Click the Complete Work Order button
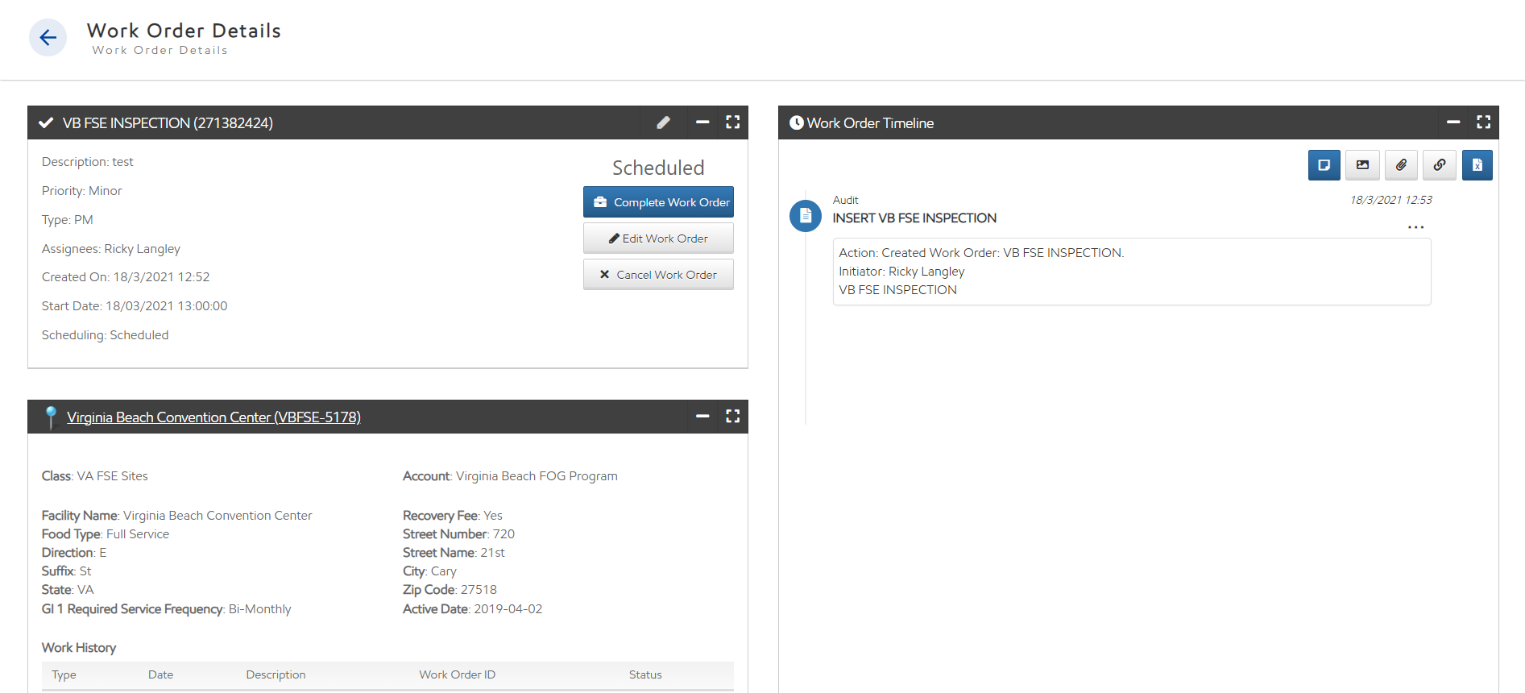Screen dimensions: 1525x693 click(658, 202)
